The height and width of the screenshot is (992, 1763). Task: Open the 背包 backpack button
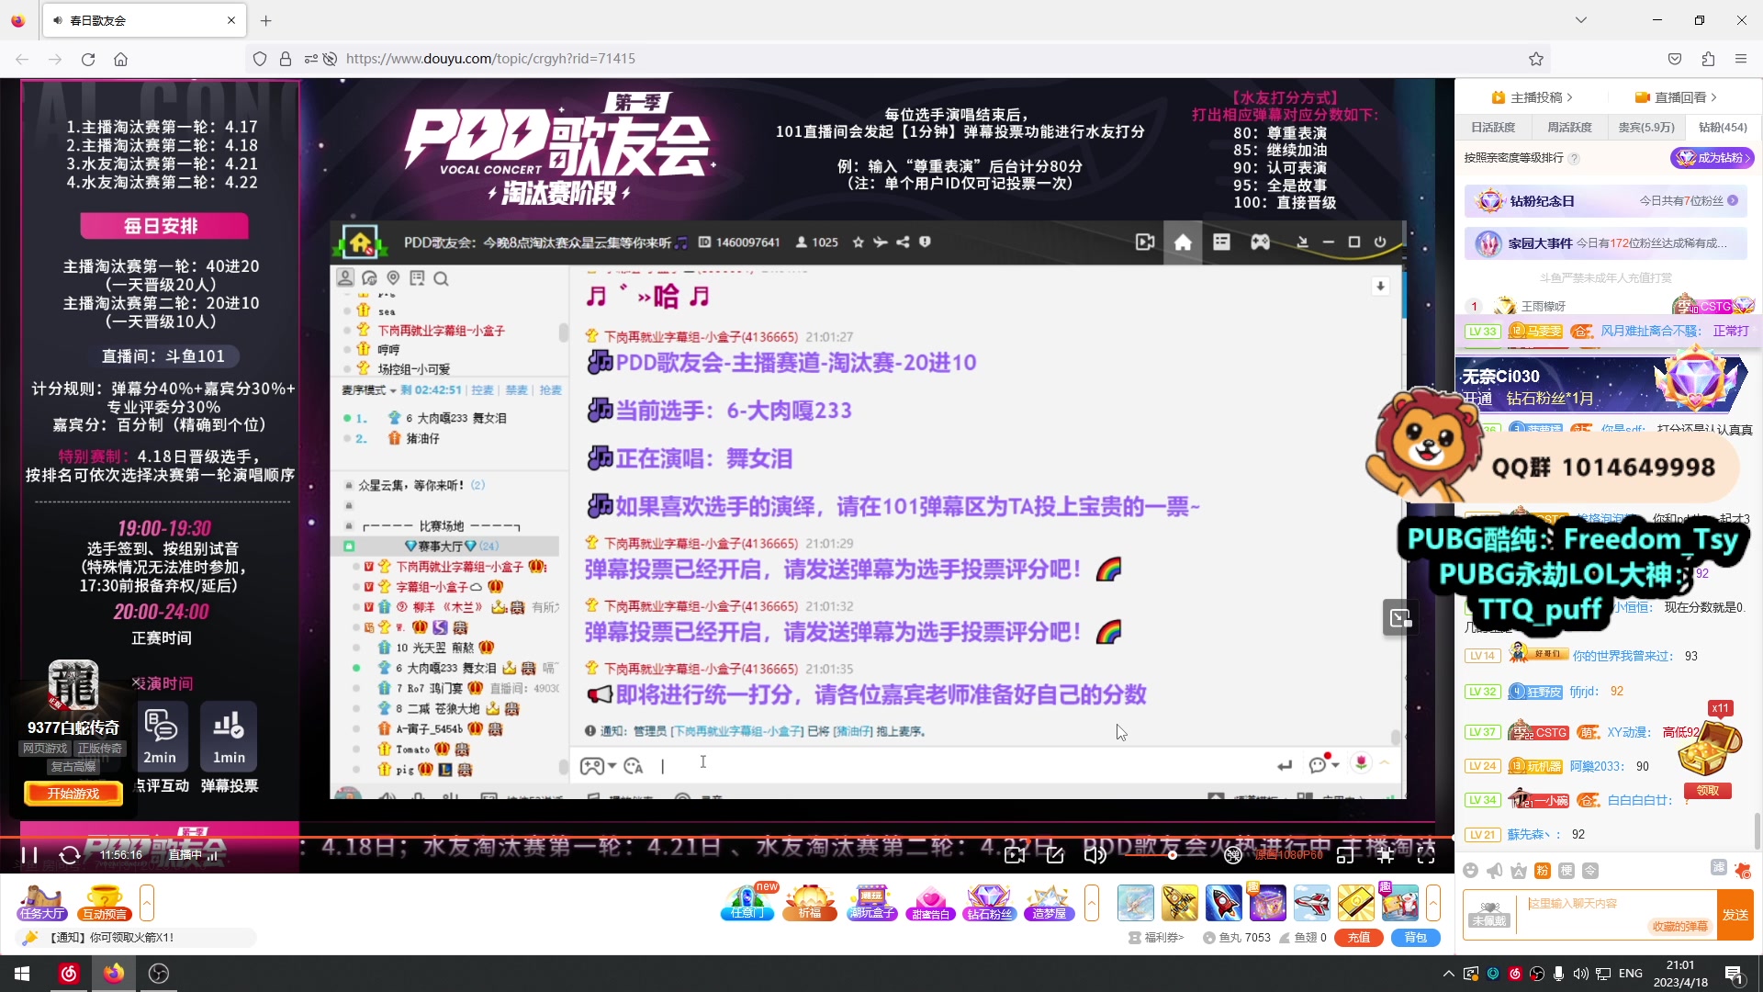pos(1416,938)
